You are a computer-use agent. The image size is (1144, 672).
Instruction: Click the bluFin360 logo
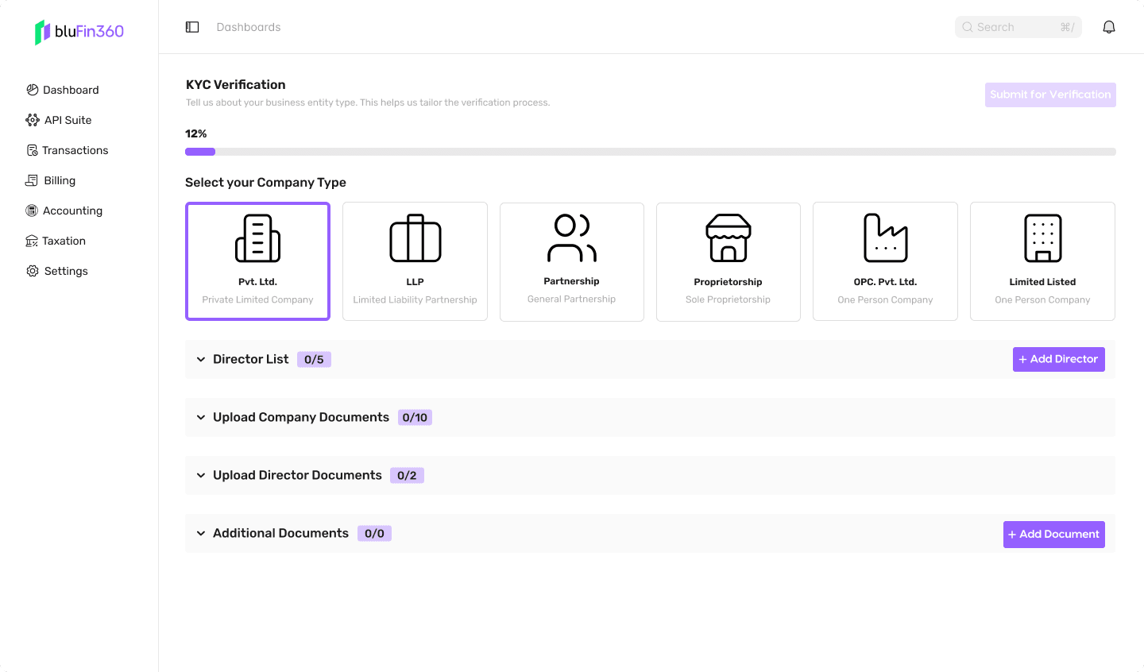pos(79,32)
